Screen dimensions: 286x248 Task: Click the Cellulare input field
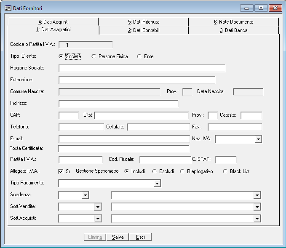tap(158, 127)
